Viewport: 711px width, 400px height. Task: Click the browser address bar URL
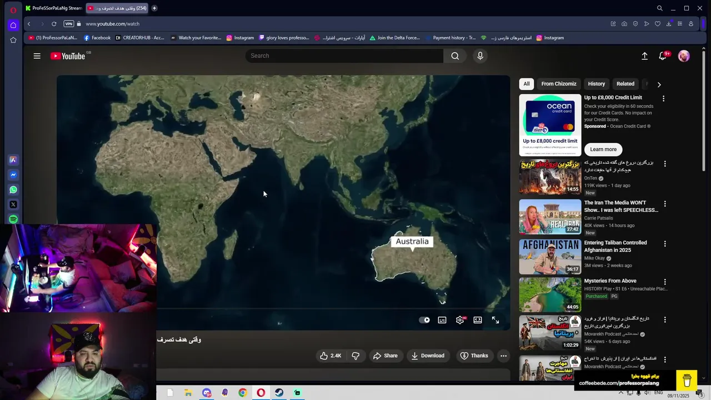(112, 24)
